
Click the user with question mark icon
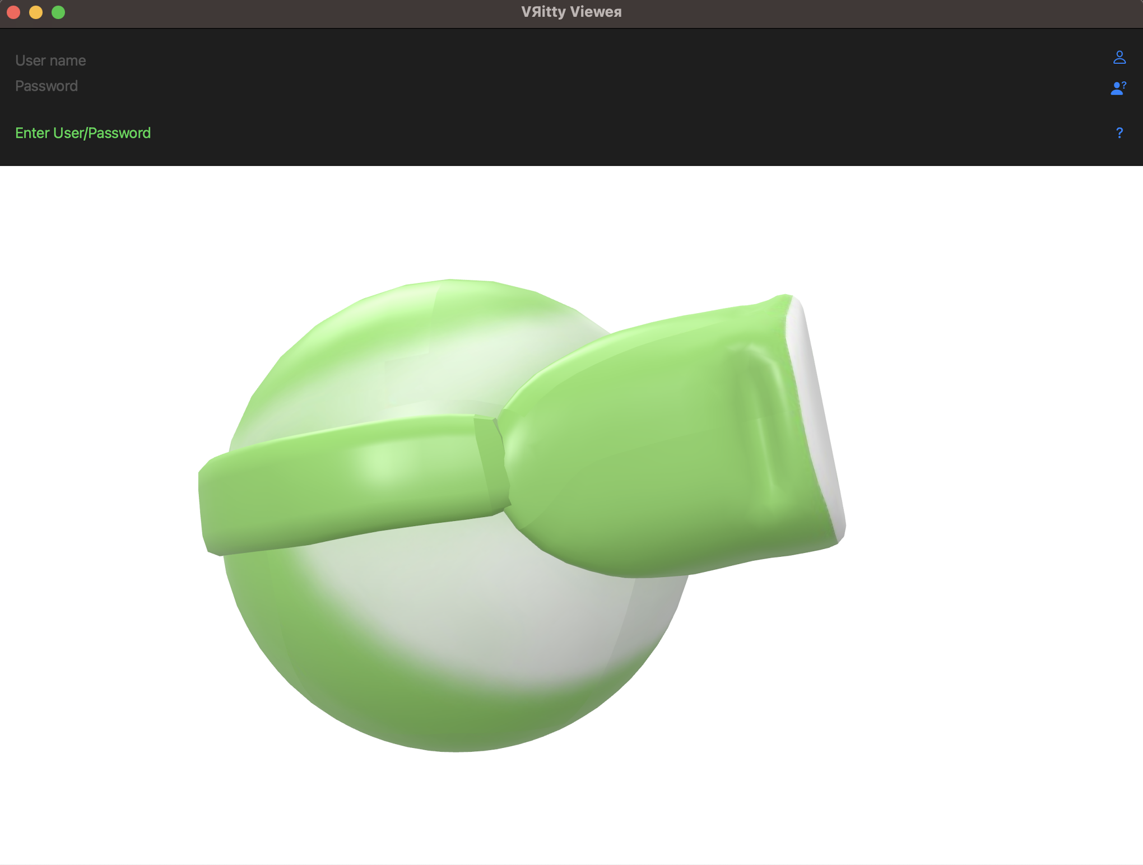(1118, 88)
